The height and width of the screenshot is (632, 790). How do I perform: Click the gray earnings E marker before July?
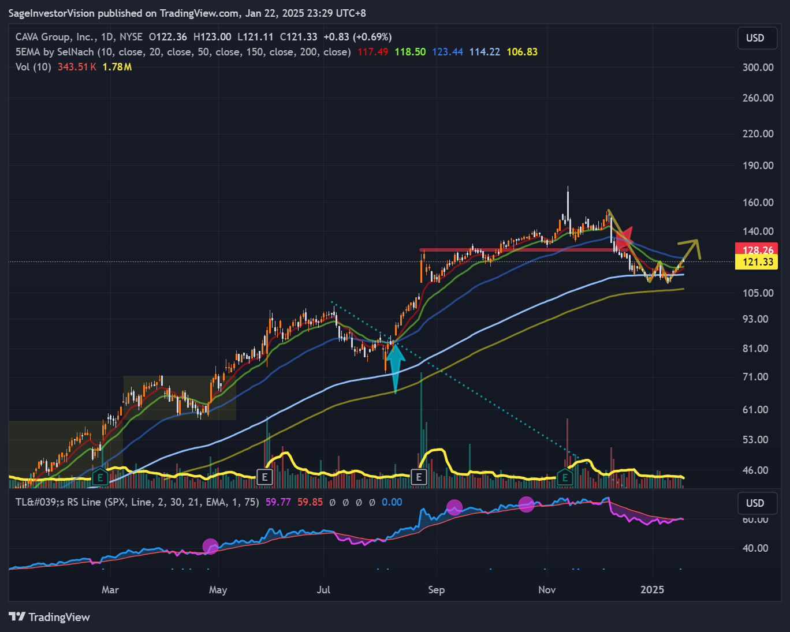(x=264, y=477)
